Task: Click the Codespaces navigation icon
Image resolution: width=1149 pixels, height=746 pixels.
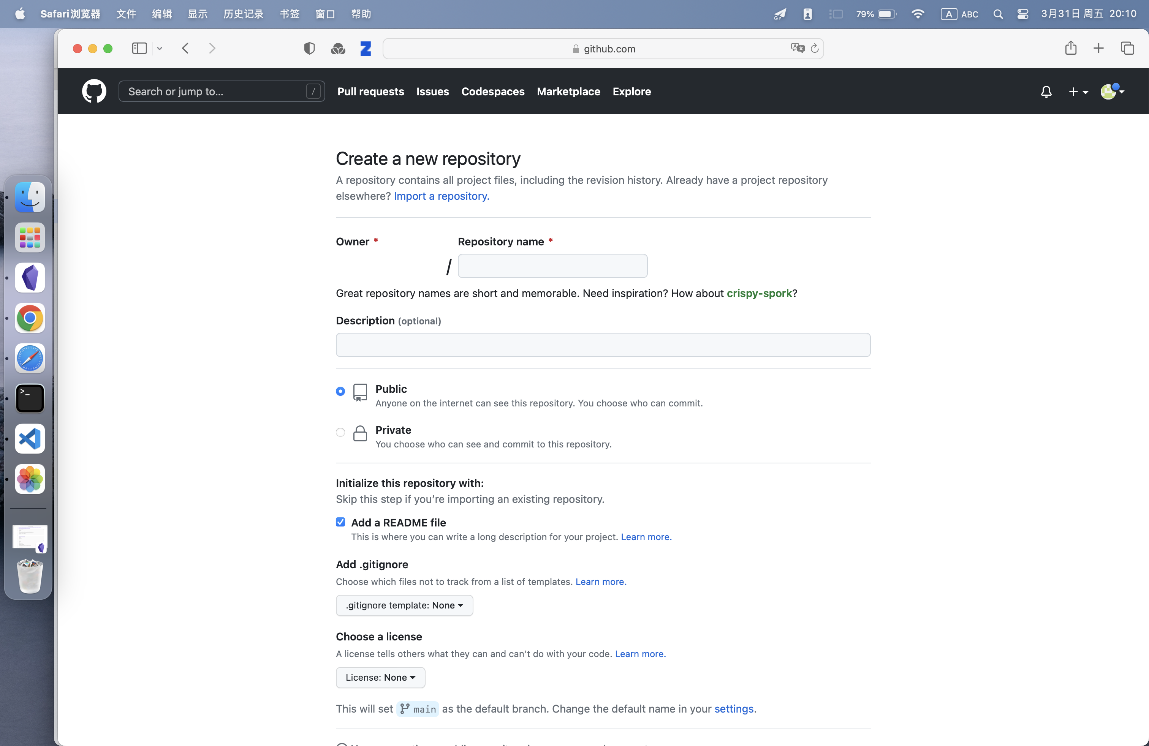Action: coord(492,91)
